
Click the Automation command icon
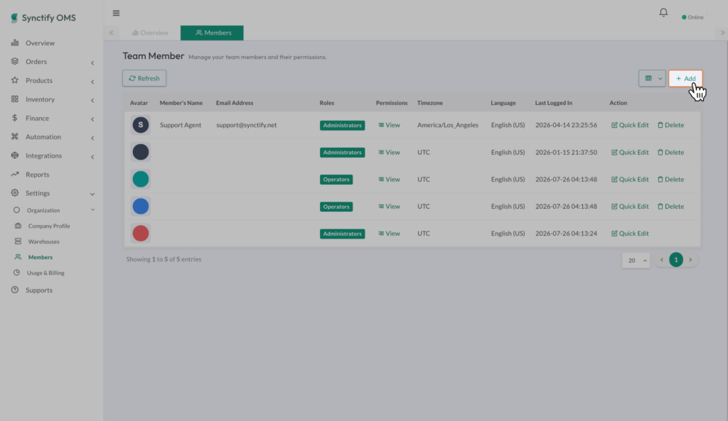[15, 136]
